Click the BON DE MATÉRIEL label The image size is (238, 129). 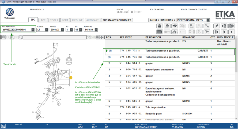[157, 9]
